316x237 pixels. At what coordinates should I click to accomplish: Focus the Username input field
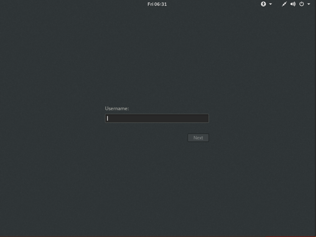point(157,118)
